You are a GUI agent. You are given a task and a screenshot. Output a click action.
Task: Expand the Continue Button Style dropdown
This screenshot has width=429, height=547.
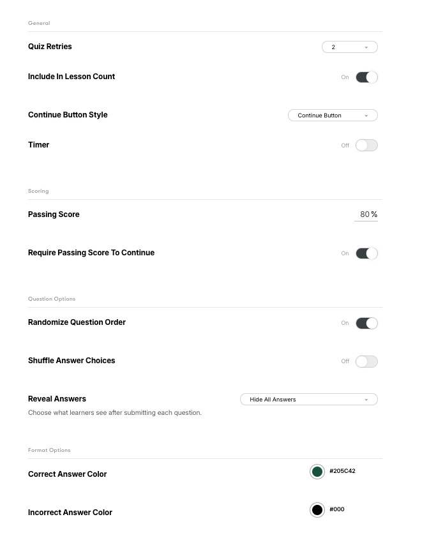(332, 116)
